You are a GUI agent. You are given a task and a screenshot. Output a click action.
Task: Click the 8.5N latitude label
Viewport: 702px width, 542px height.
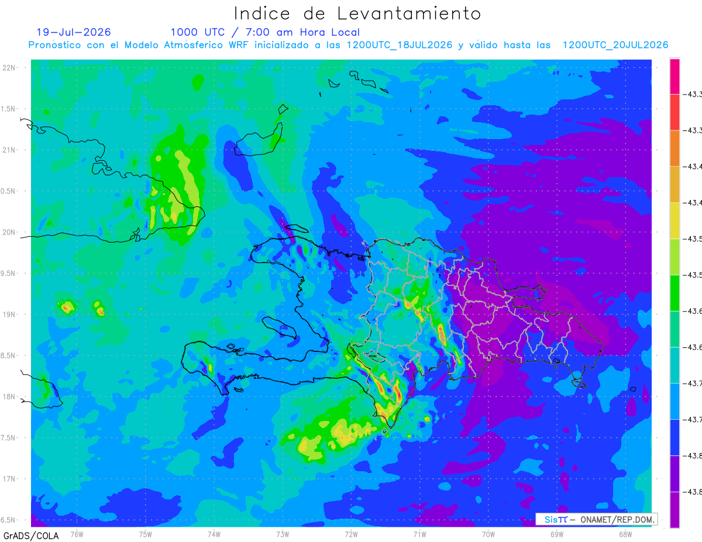pyautogui.click(x=9, y=355)
